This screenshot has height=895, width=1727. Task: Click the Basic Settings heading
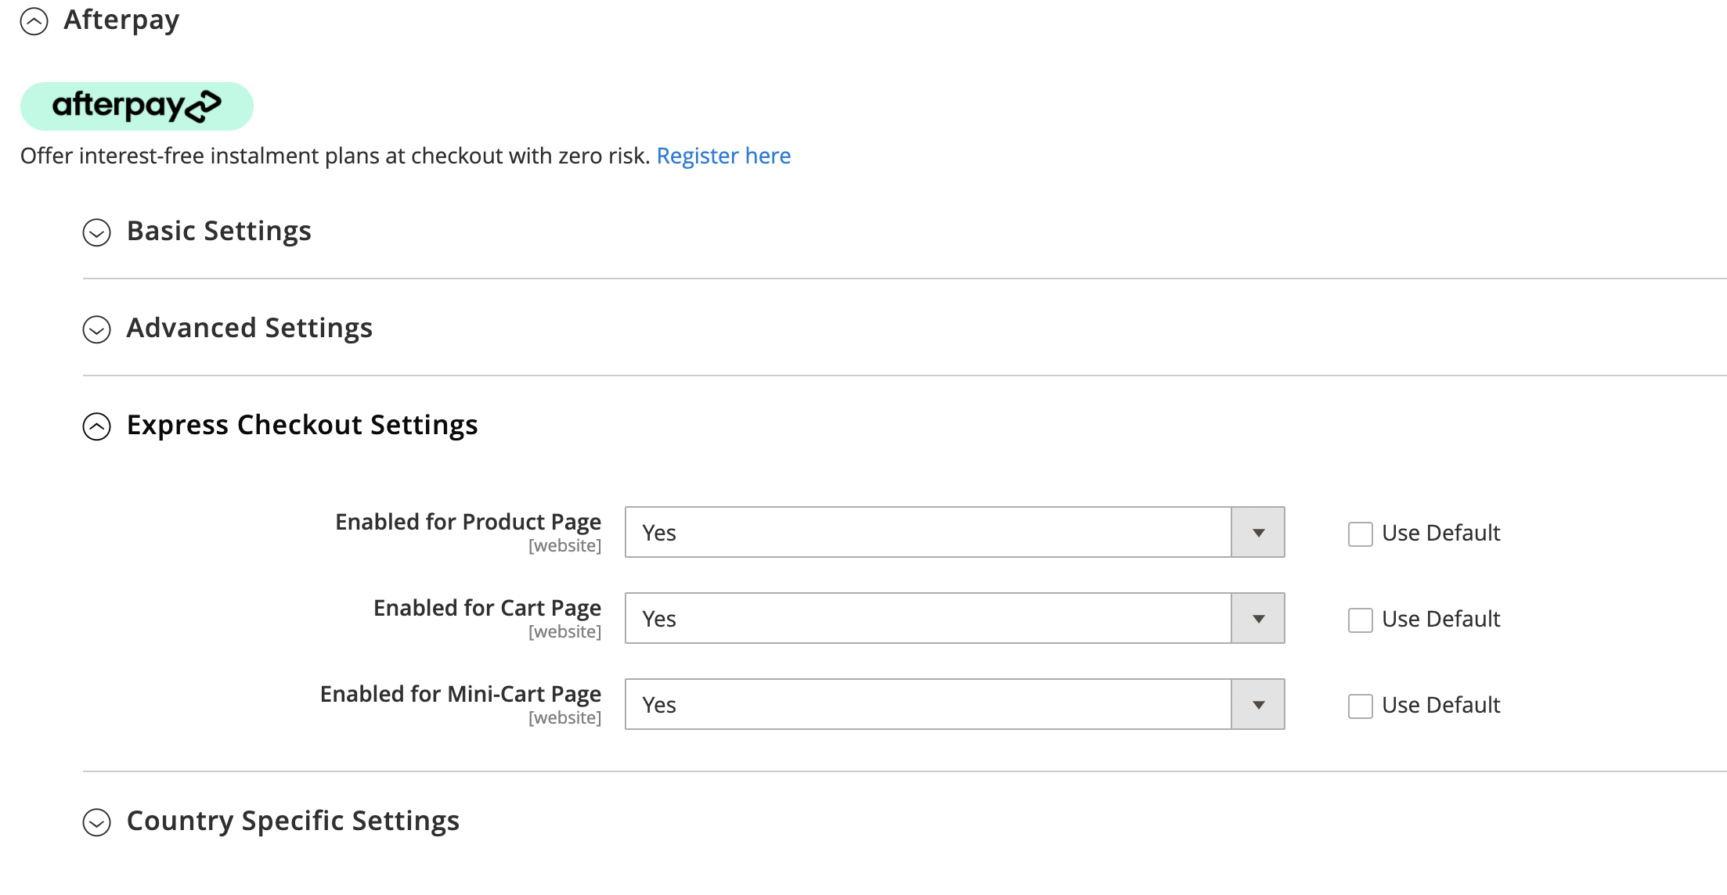point(219,231)
